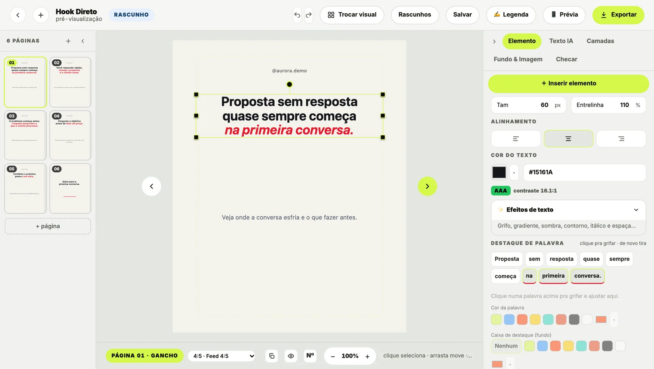Select center text alignment
Viewport: 654px width, 369px height.
point(568,139)
